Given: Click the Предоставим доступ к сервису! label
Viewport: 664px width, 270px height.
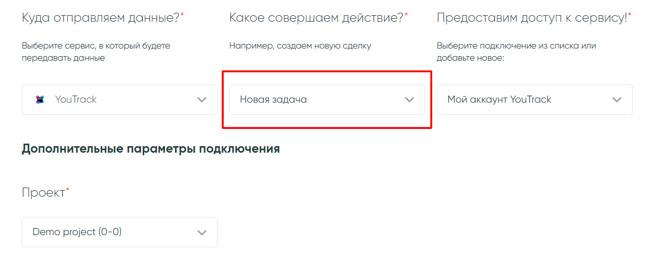Looking at the screenshot, I should pos(531,18).
